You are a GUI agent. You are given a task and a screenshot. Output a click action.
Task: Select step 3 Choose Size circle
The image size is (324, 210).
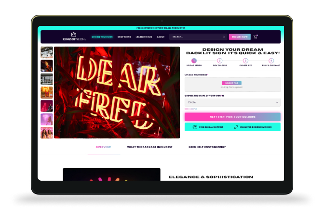tap(245, 61)
